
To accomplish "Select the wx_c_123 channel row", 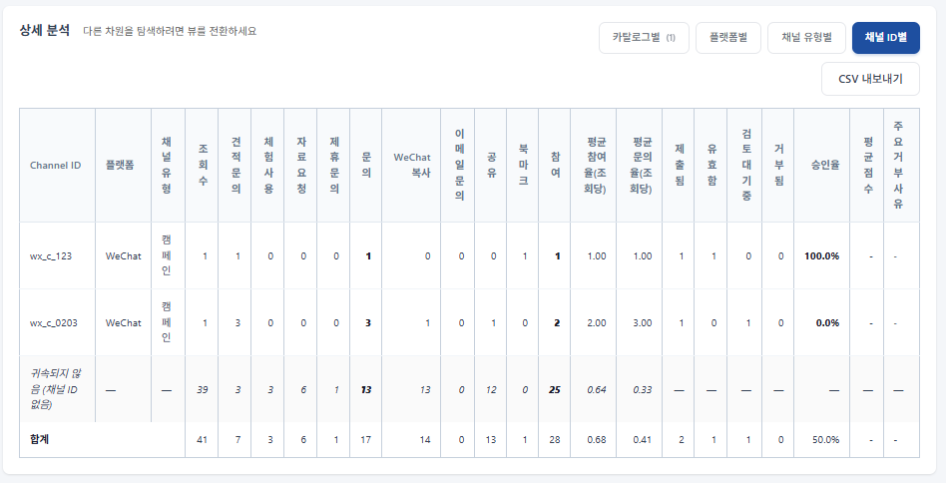I will click(51, 255).
